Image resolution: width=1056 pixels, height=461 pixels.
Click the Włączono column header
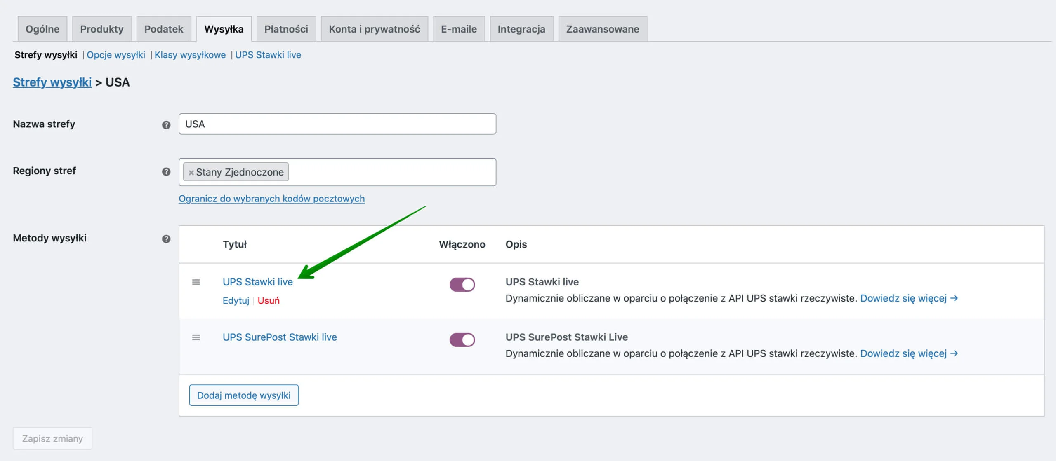click(x=462, y=244)
